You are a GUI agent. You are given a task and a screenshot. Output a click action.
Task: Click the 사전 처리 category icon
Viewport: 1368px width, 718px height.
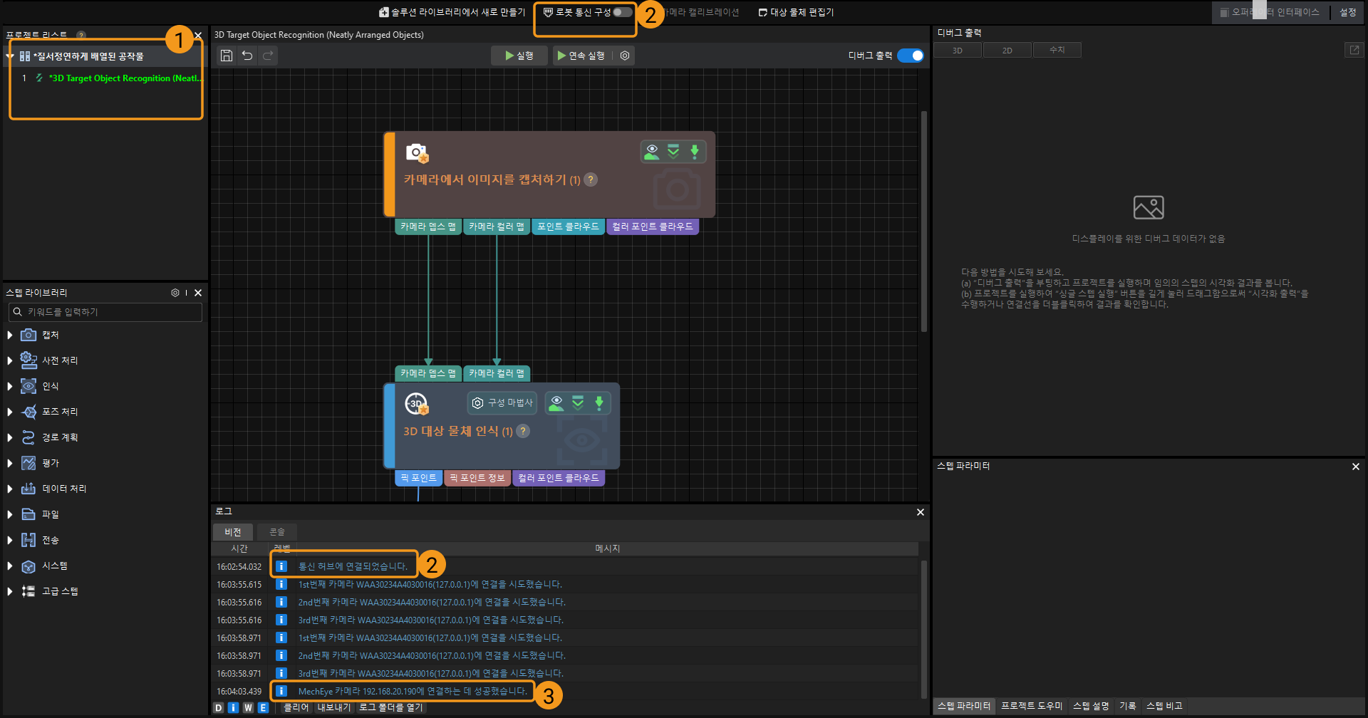click(28, 360)
